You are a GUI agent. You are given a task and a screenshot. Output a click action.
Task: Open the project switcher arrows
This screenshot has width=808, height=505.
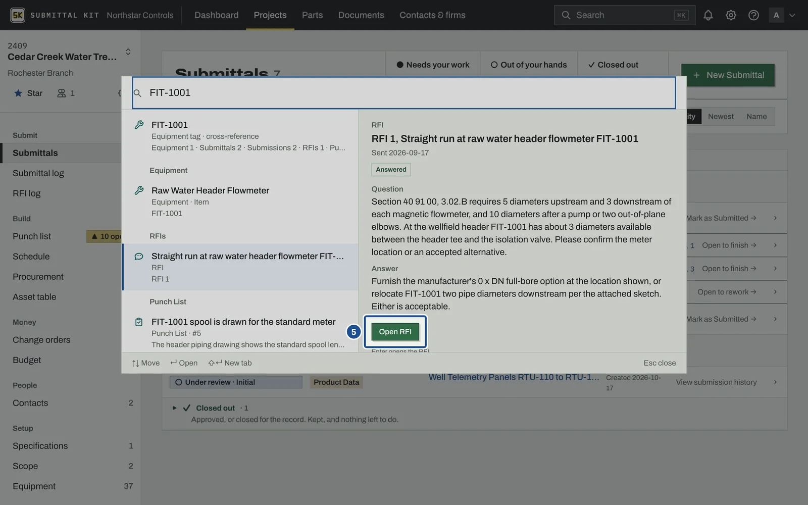click(128, 52)
